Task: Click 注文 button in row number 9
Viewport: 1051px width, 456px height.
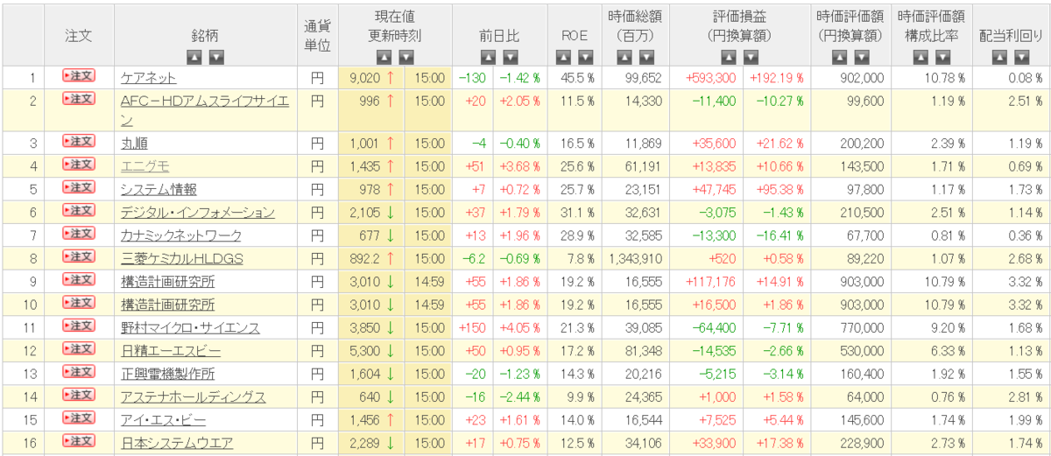Action: [x=79, y=280]
